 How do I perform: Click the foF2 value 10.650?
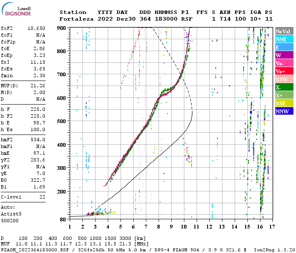tap(36, 28)
